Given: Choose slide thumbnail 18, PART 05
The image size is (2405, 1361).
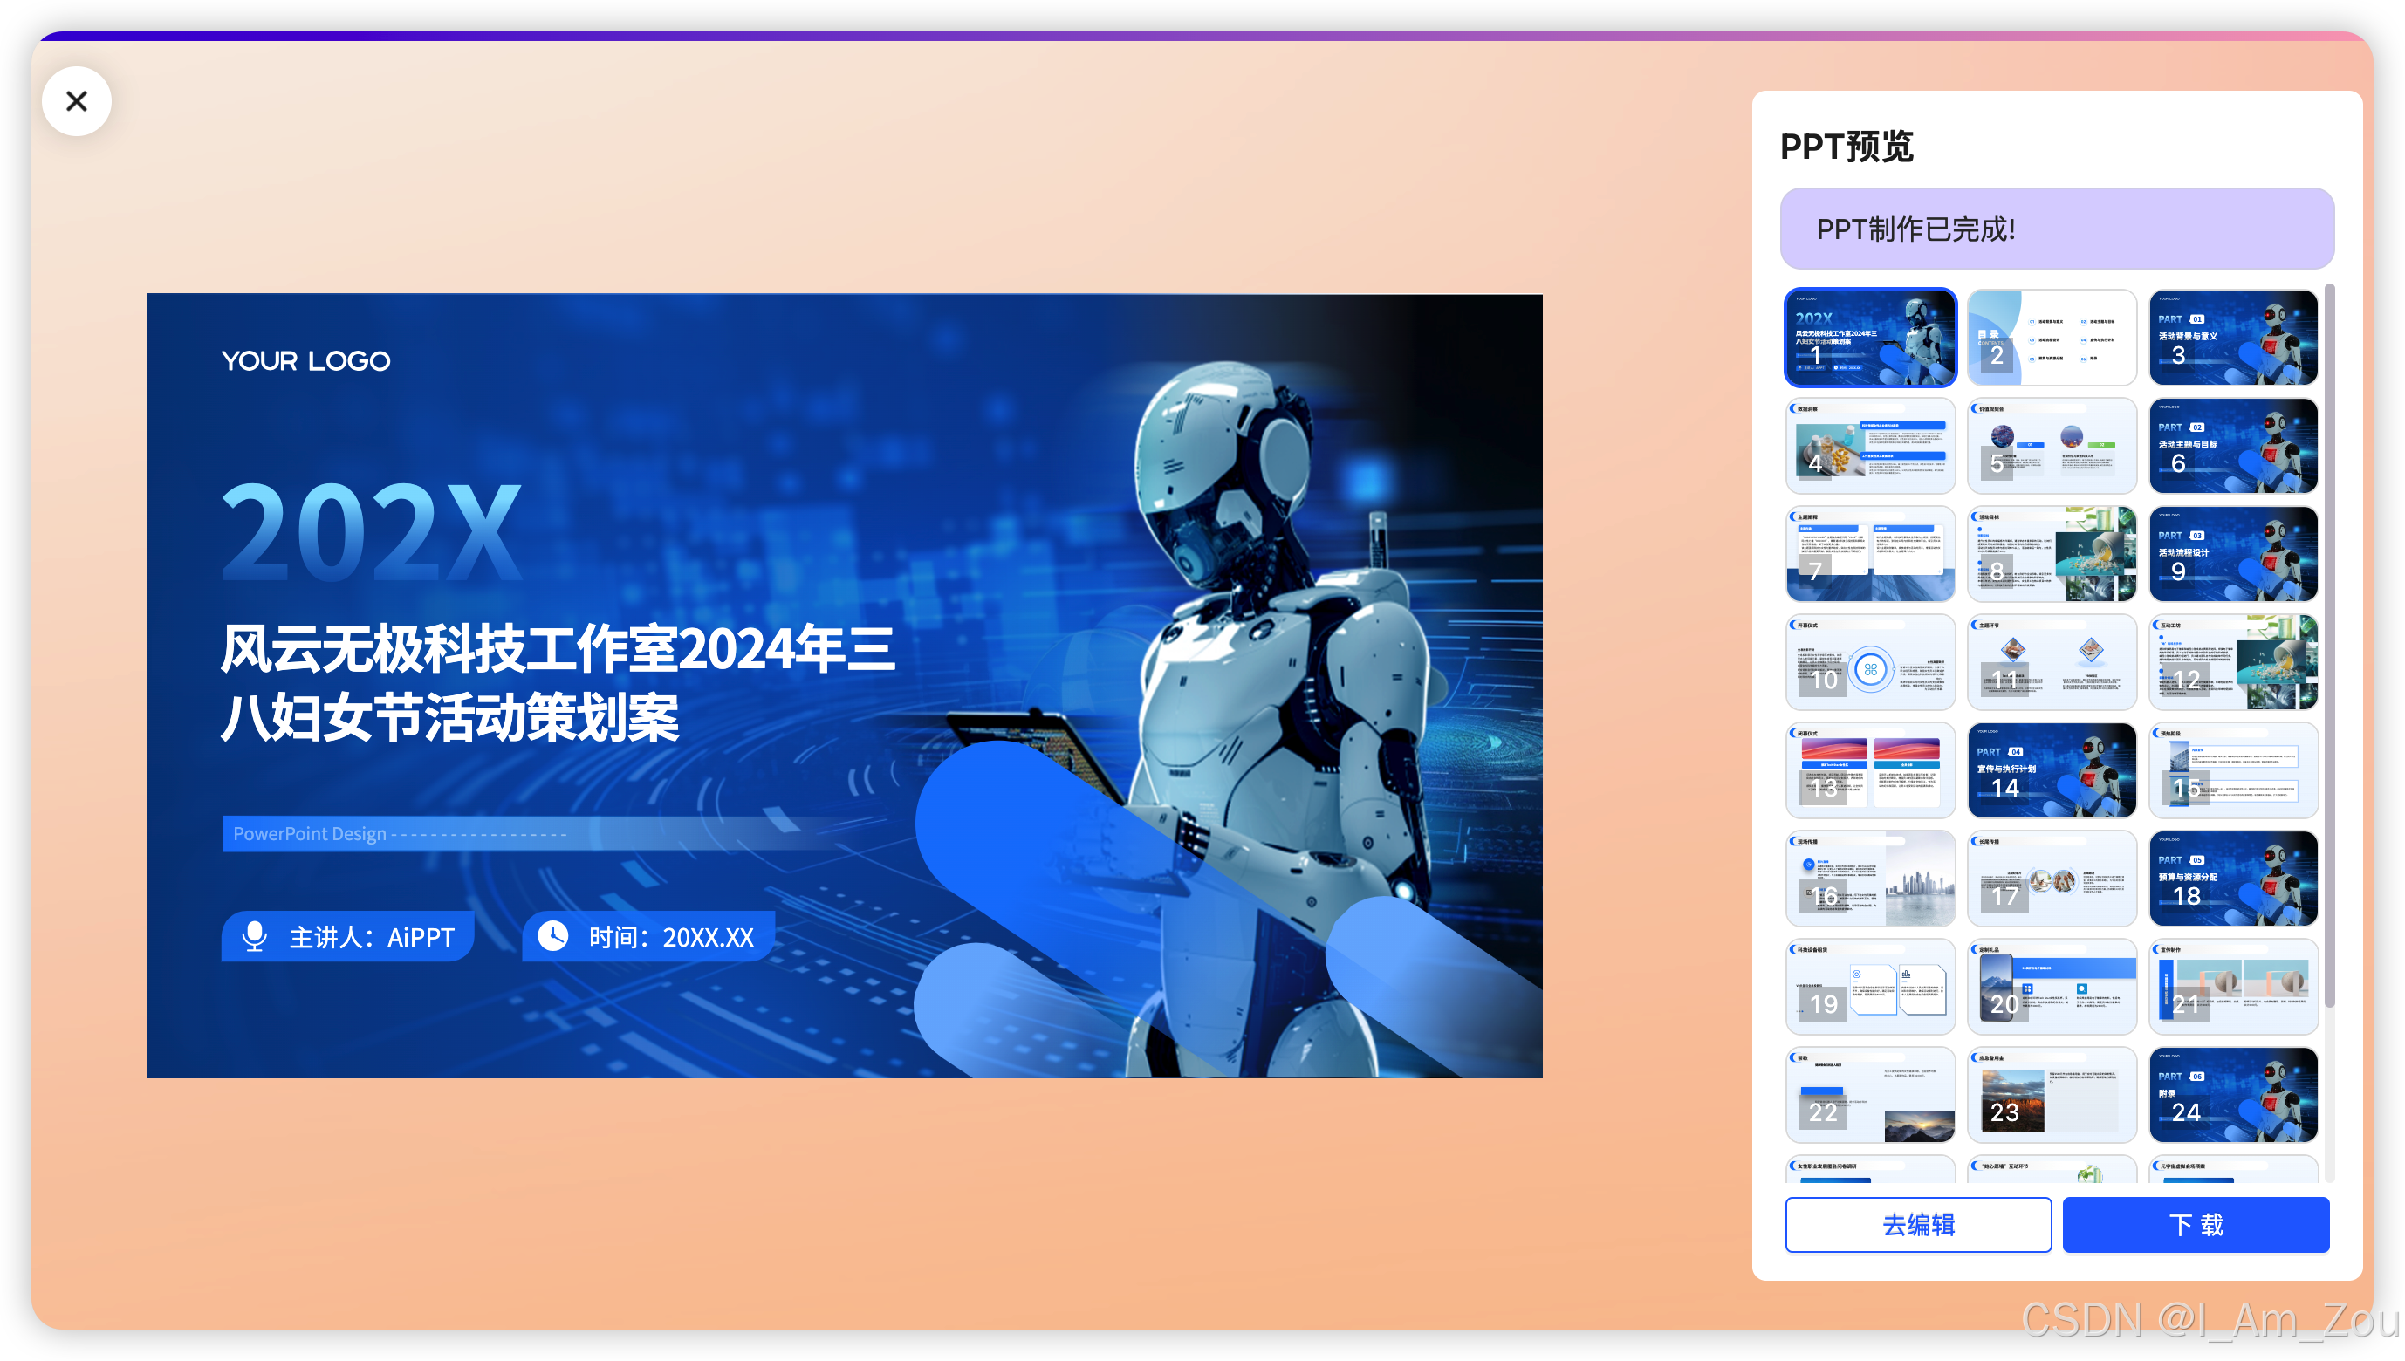Looking at the screenshot, I should point(2232,879).
